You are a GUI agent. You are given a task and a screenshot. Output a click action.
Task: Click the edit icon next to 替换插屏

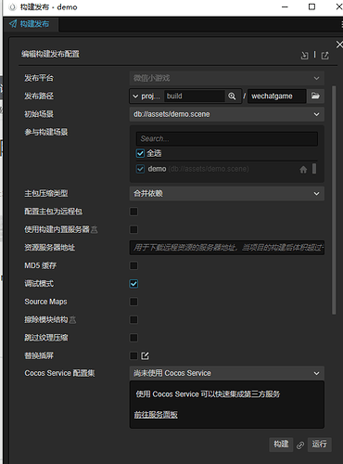pyautogui.click(x=145, y=355)
